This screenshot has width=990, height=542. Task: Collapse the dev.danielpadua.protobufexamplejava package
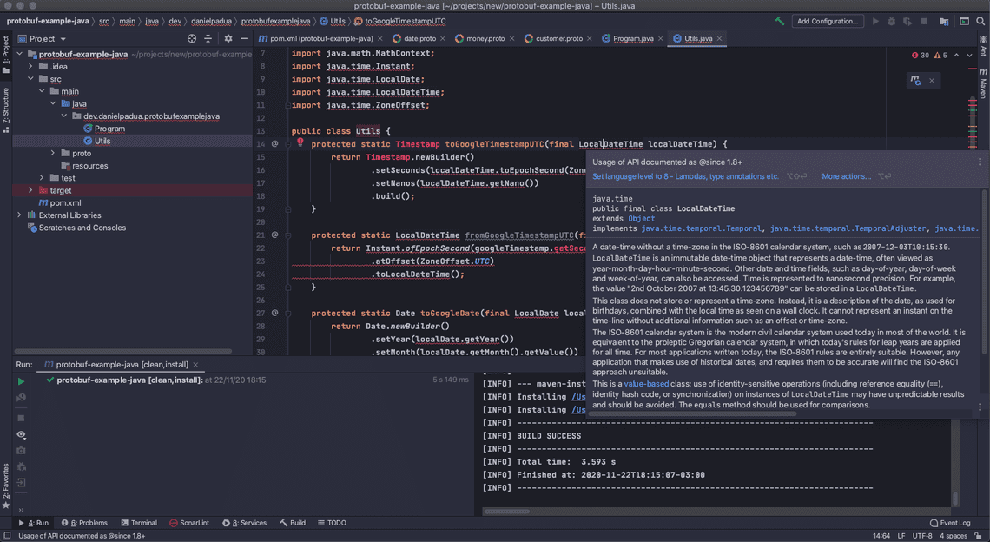click(65, 116)
